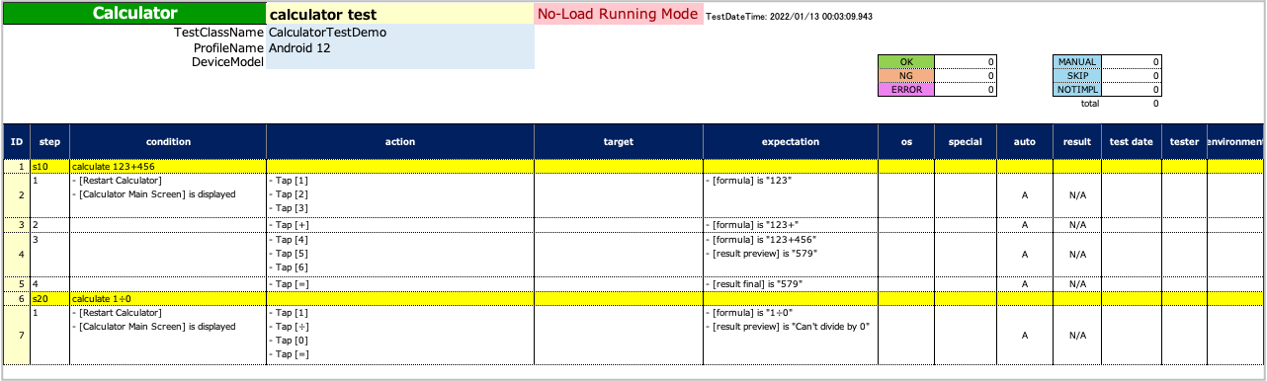The image size is (1267, 381).
Task: Select ID cell numbered 5
Action: click(17, 284)
